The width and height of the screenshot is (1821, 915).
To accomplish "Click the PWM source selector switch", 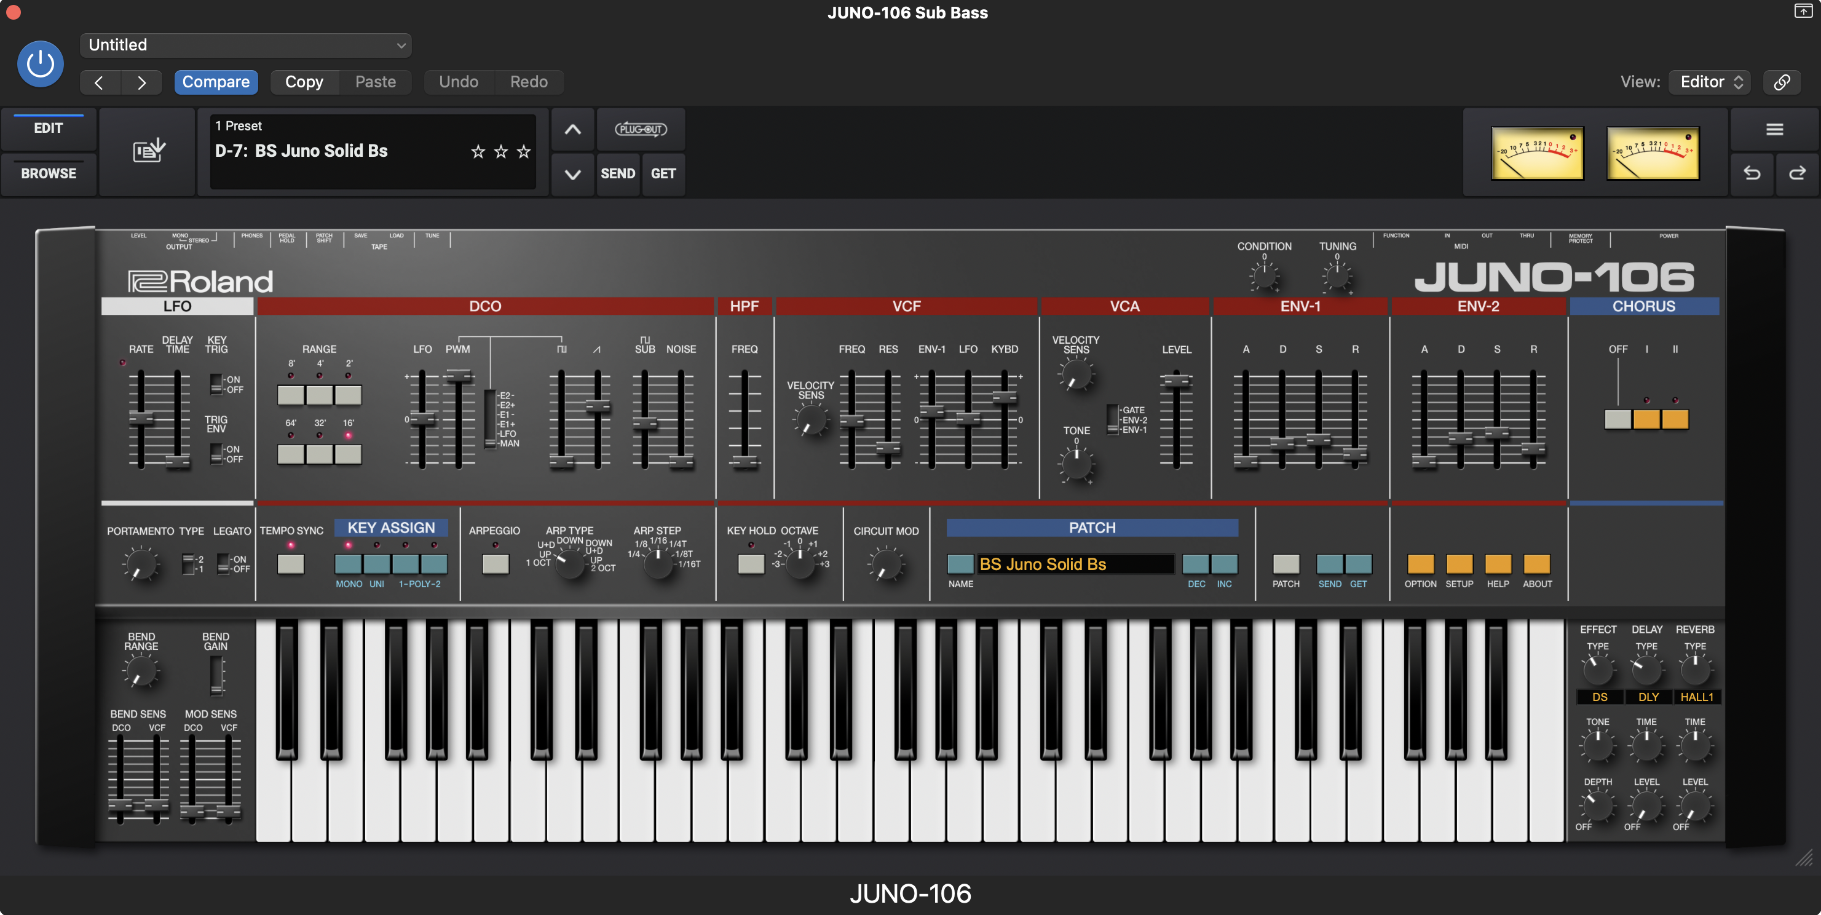I will [x=489, y=419].
